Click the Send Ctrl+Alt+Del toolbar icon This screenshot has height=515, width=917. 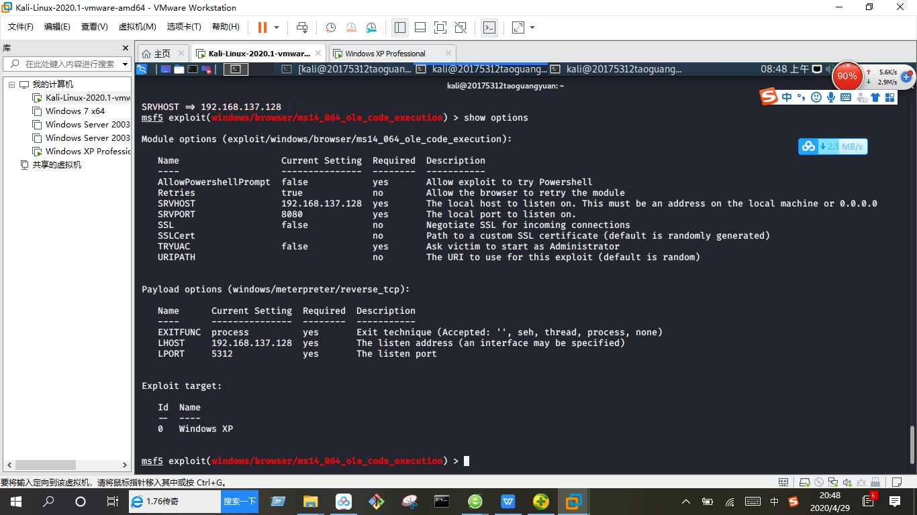(x=302, y=27)
